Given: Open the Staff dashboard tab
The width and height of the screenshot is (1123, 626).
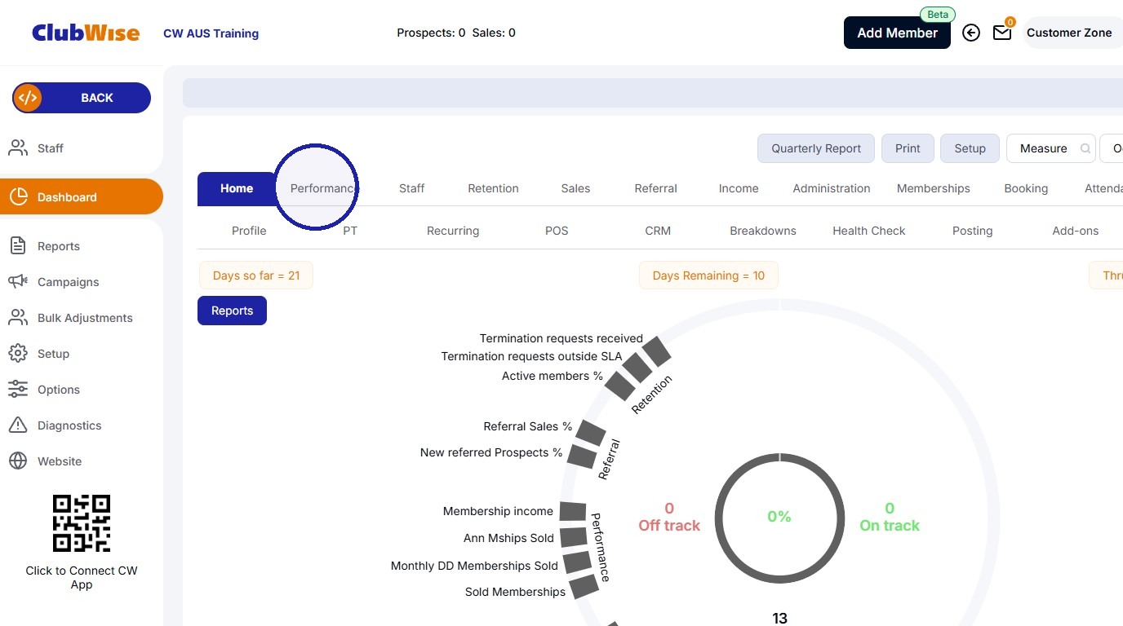Looking at the screenshot, I should 412,188.
